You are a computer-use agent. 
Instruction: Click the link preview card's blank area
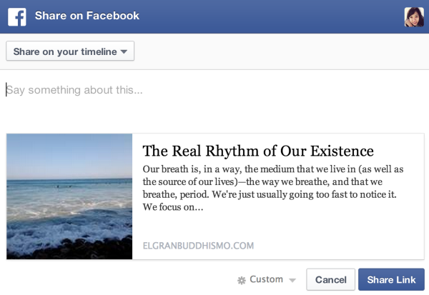point(343,236)
